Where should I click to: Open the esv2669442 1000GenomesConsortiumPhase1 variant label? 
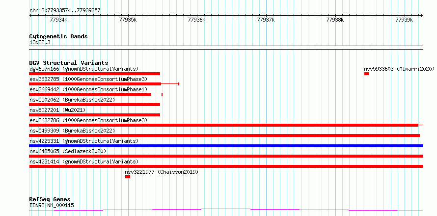(x=88, y=89)
